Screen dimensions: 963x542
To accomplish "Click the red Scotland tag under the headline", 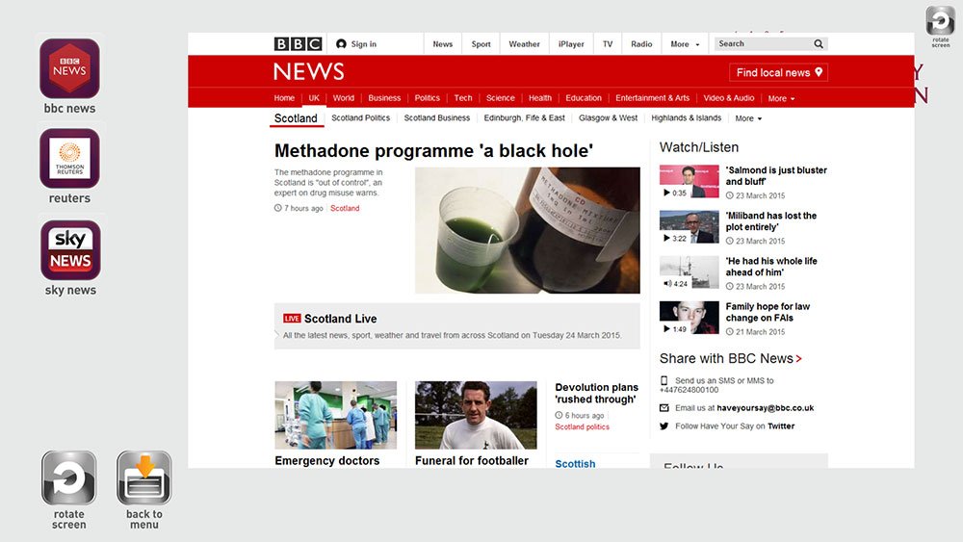I will (345, 209).
